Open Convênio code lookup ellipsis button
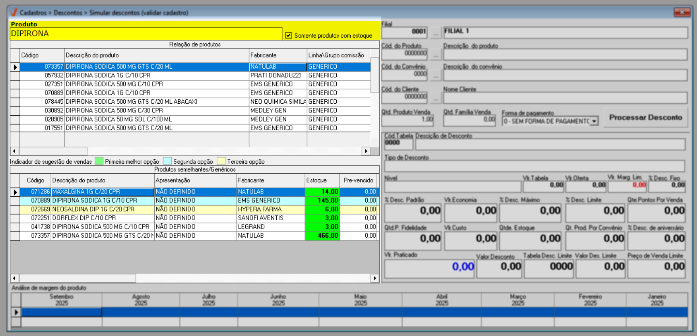Image resolution: width=697 pixels, height=336 pixels. (435, 75)
